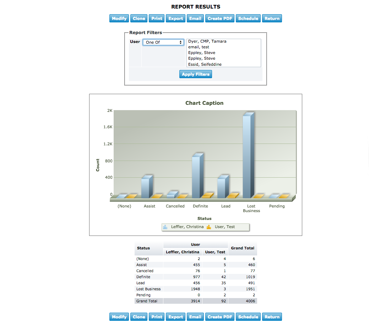Click the 'Pending' row label in table
The height and width of the screenshot is (324, 369).
[x=143, y=295]
